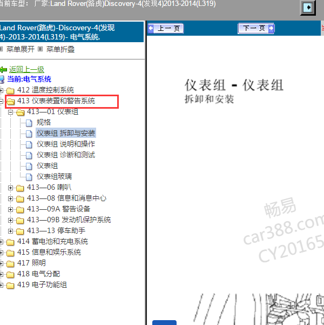Click the Land Rover 电气系统 panel header
Screen dimensions: 324x325
coord(72,32)
